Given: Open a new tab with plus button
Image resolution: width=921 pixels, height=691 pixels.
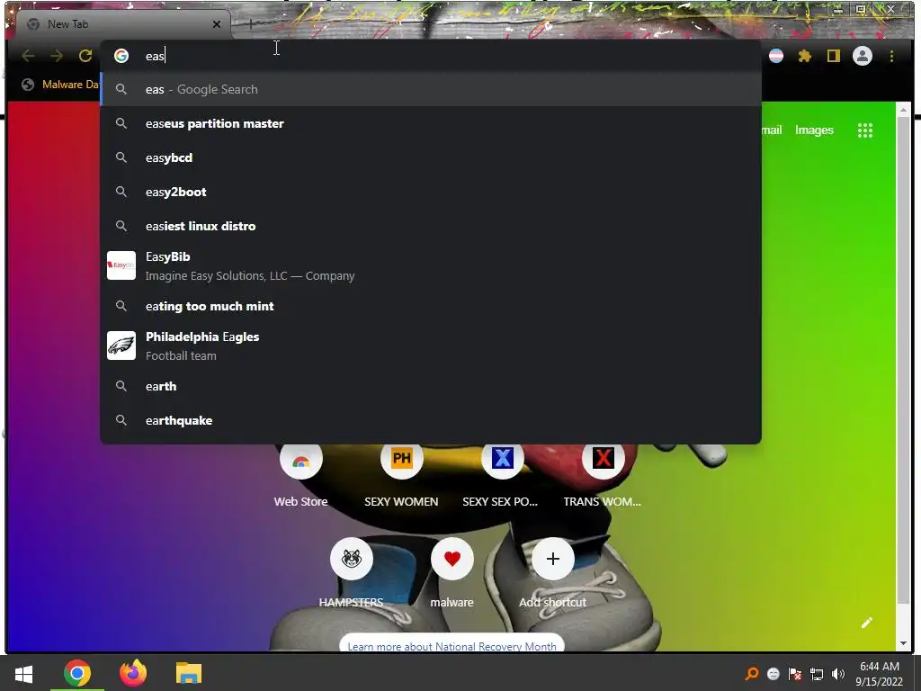Looking at the screenshot, I should point(250,24).
